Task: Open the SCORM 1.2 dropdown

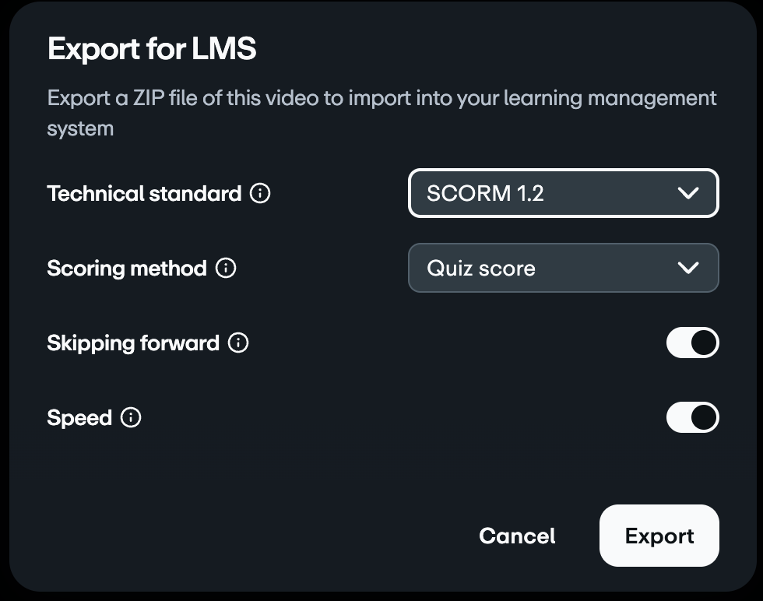Action: tap(563, 193)
